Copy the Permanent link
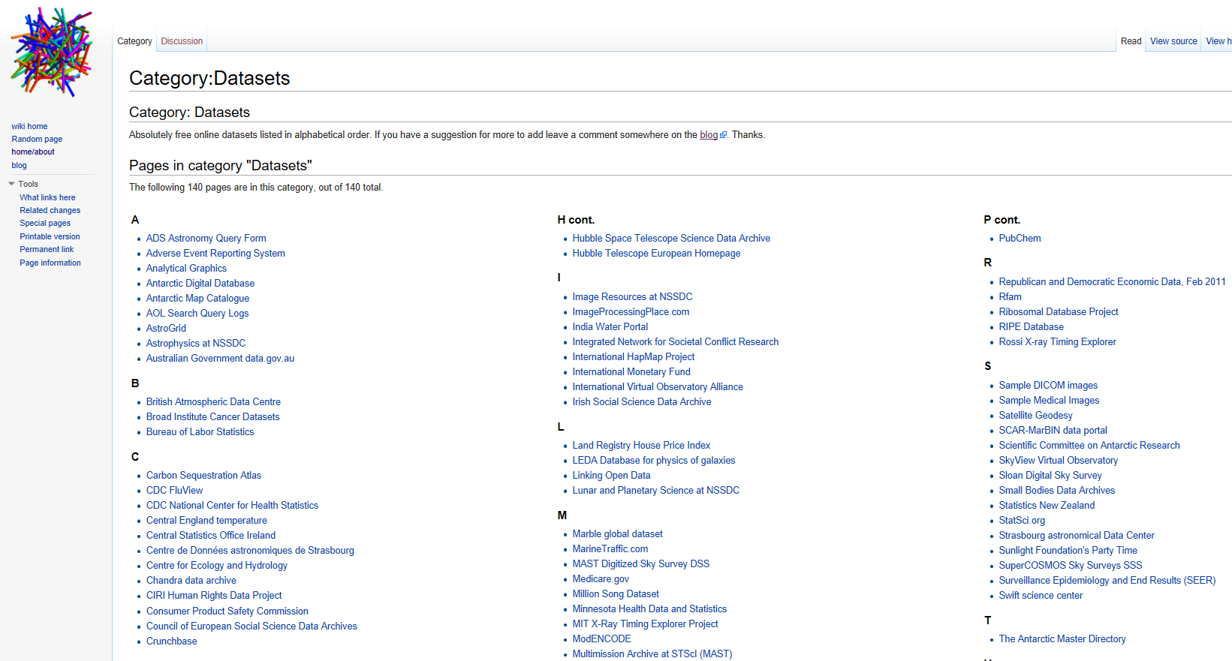 tap(47, 249)
